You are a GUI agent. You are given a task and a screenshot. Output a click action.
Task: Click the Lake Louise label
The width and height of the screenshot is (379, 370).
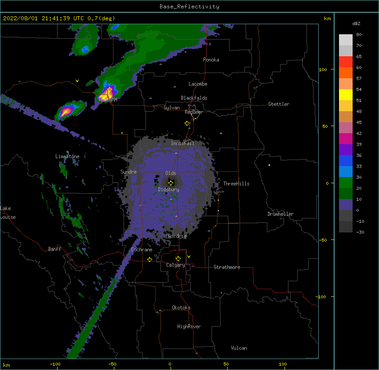7,213
